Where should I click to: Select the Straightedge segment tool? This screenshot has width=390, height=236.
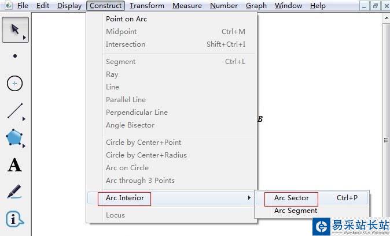[x=15, y=111]
